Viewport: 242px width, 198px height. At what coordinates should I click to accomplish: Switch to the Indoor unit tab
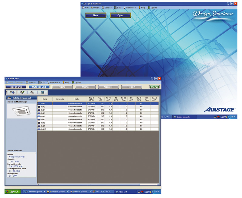[16, 87]
